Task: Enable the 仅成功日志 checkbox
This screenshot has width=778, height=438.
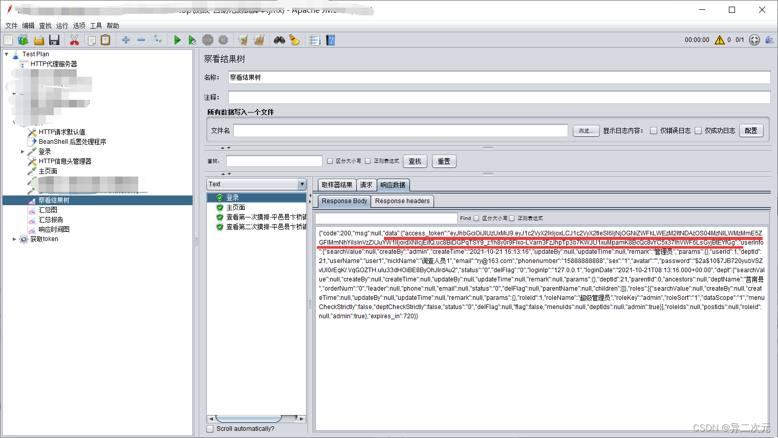Action: (x=698, y=130)
